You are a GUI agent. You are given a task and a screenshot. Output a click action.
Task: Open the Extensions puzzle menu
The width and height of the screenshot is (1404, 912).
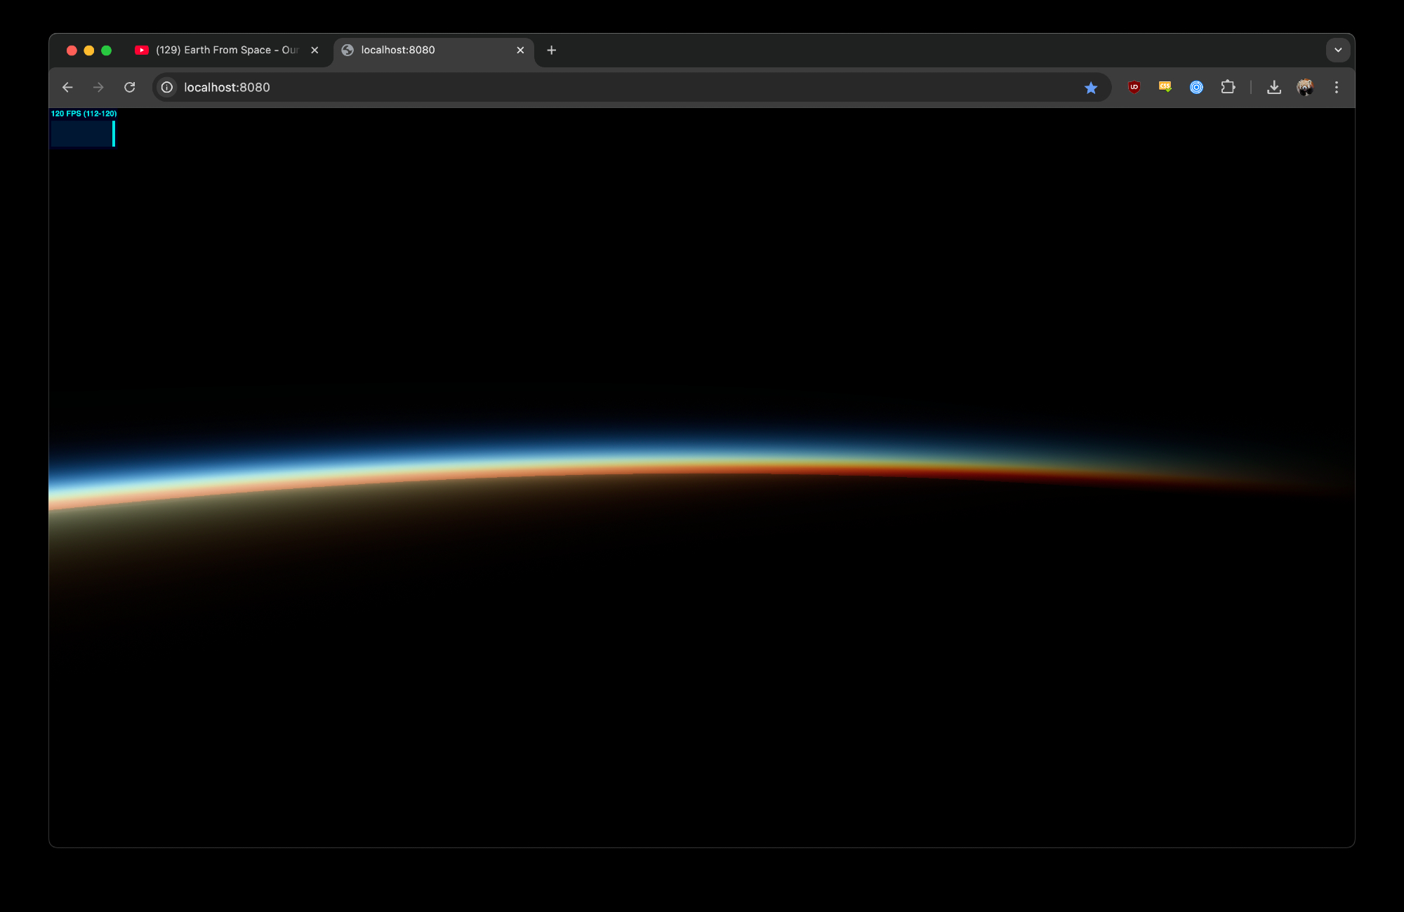coord(1228,87)
